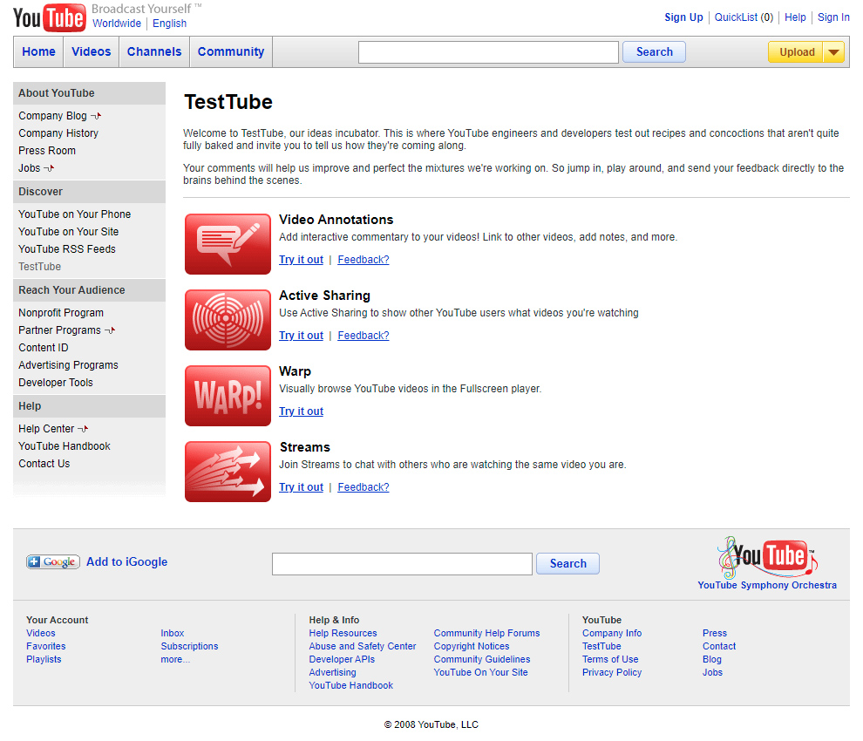Click the yellow Upload button
Screen dimensions: 863x741
coord(796,52)
